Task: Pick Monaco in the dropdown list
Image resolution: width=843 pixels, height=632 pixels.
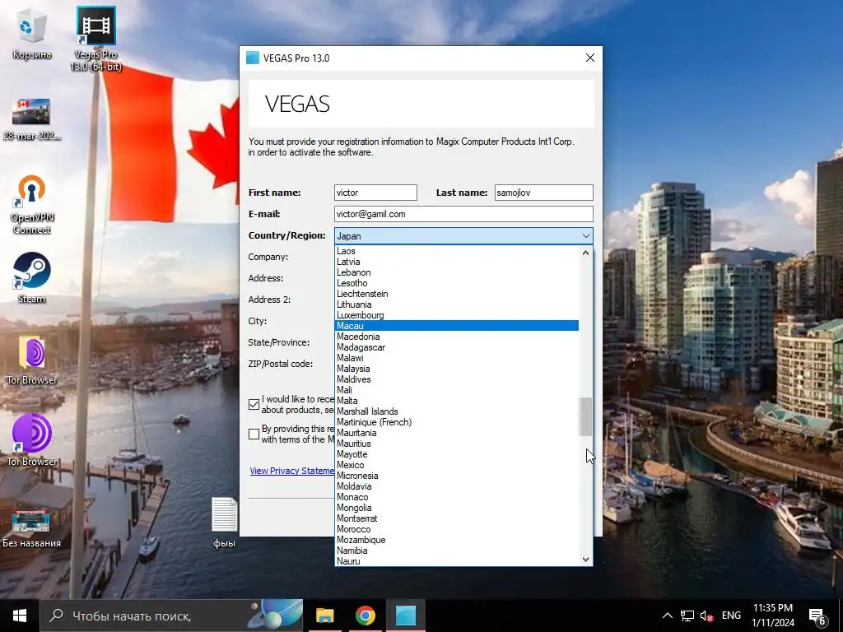Action: coord(456,497)
